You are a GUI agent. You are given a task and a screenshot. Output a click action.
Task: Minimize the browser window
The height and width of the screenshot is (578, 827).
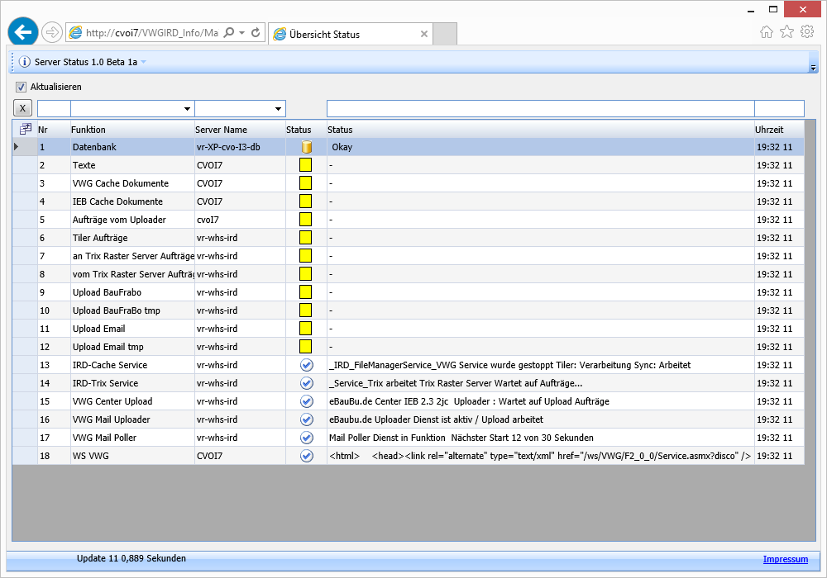pyautogui.click(x=751, y=10)
